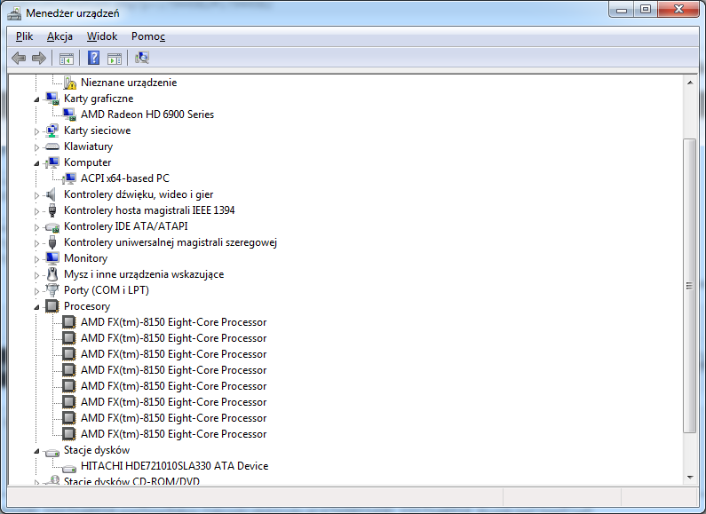This screenshot has width=706, height=514.
Task: Expand Kontrolery IDE ATA/ATAPI node
Action: coord(37,227)
